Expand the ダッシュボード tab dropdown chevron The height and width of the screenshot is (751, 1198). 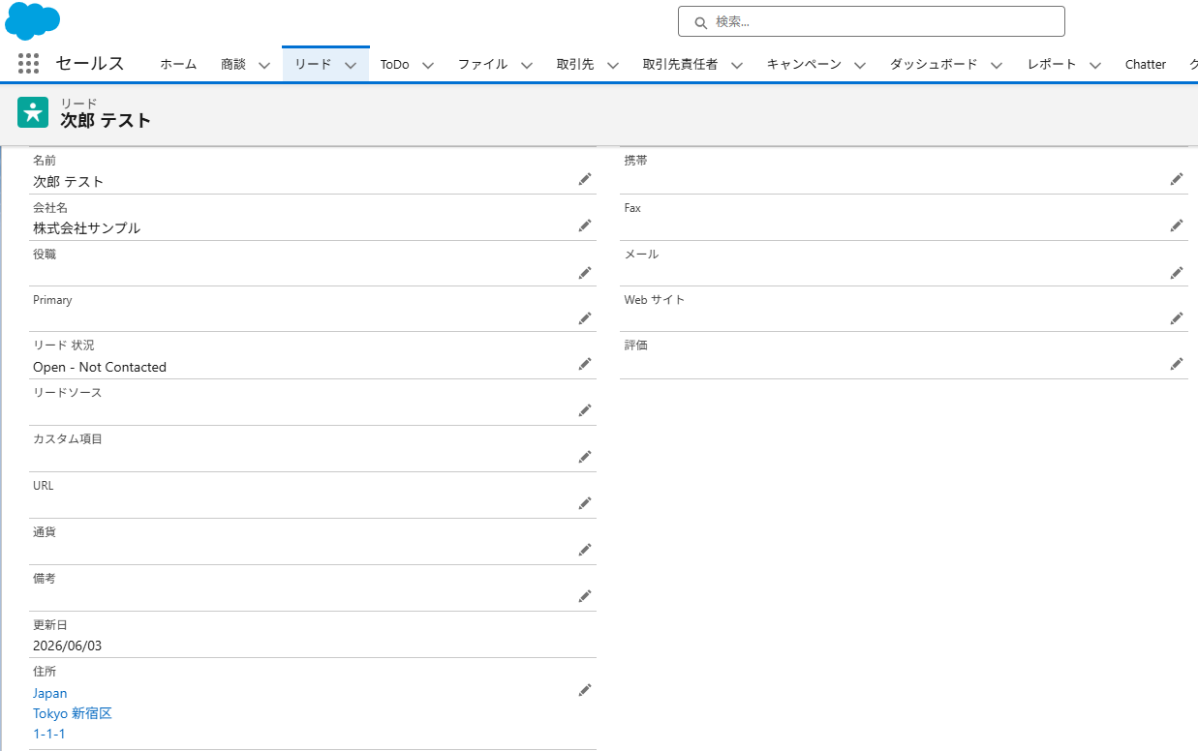(x=997, y=65)
